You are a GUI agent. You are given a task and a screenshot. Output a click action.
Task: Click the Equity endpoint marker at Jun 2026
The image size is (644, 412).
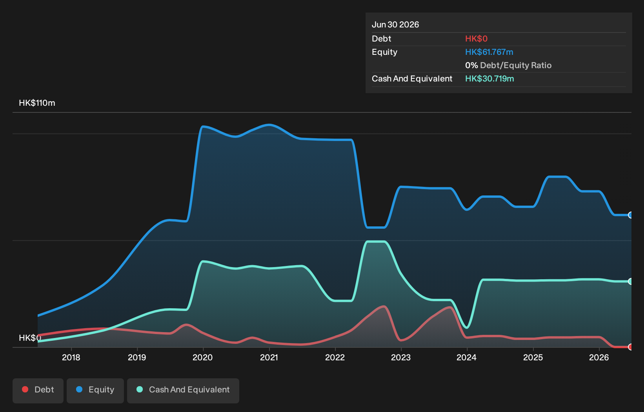[x=631, y=215]
